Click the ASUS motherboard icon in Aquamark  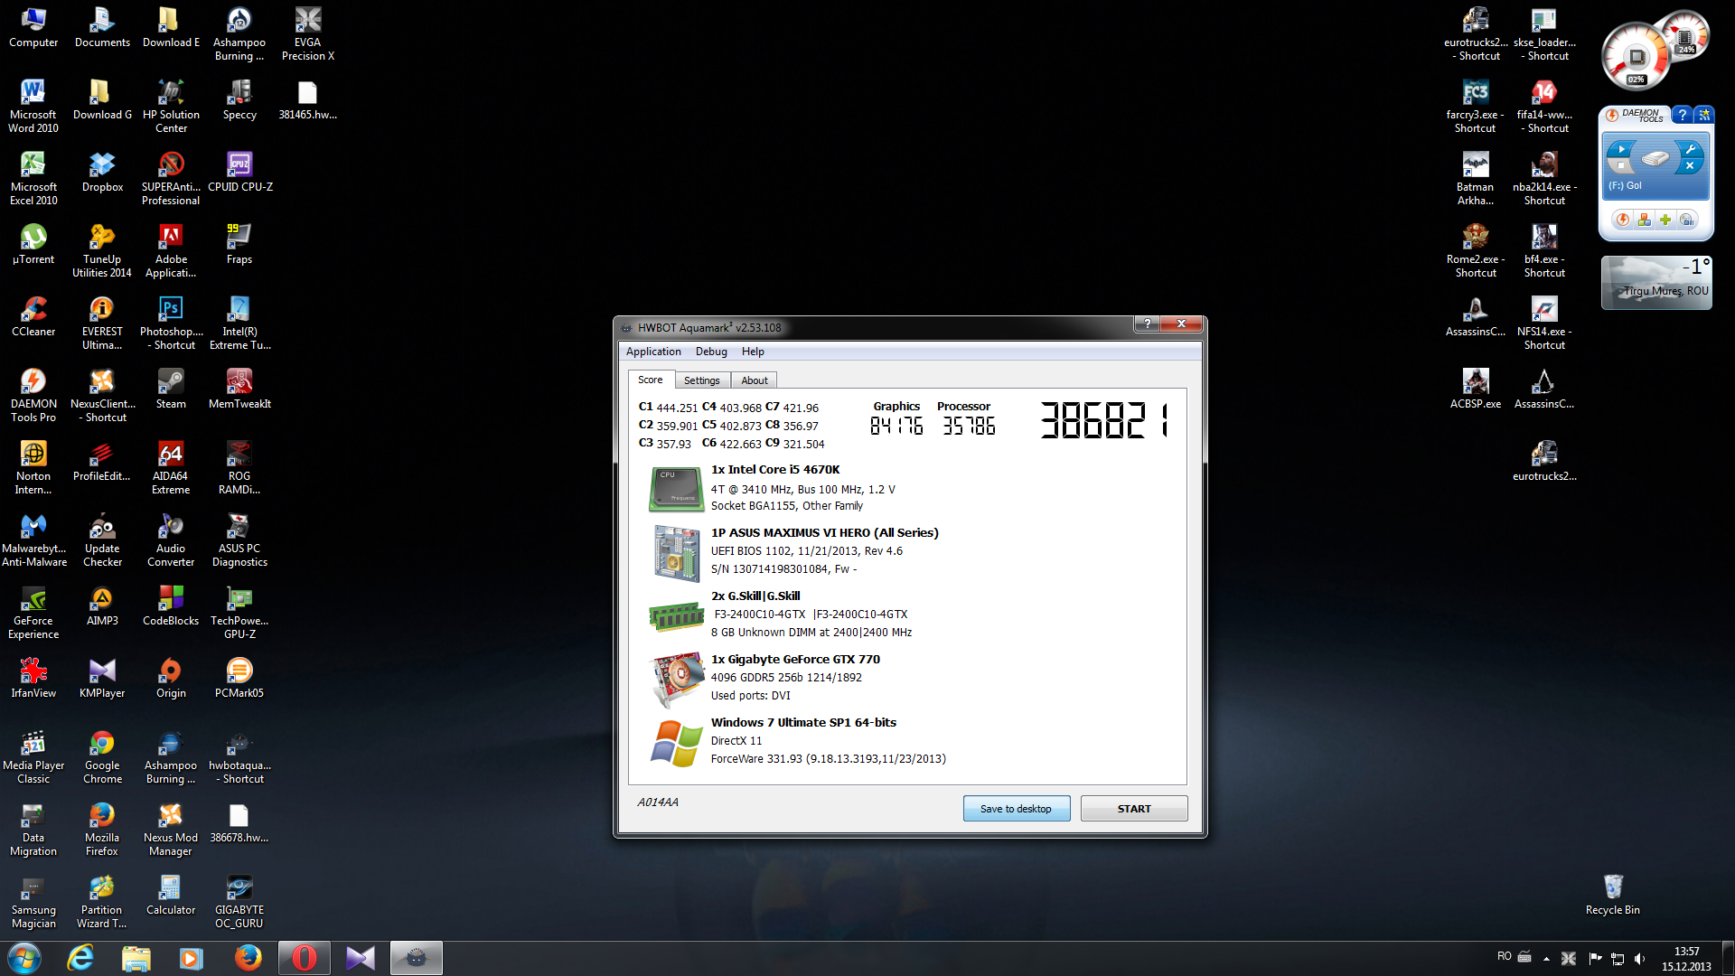pos(677,553)
